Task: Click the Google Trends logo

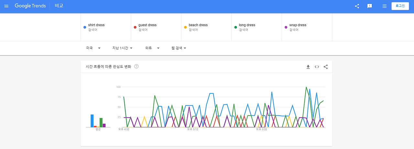Action: click(x=30, y=6)
